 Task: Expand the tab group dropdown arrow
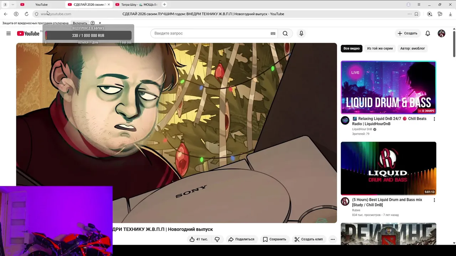click(x=13, y=5)
